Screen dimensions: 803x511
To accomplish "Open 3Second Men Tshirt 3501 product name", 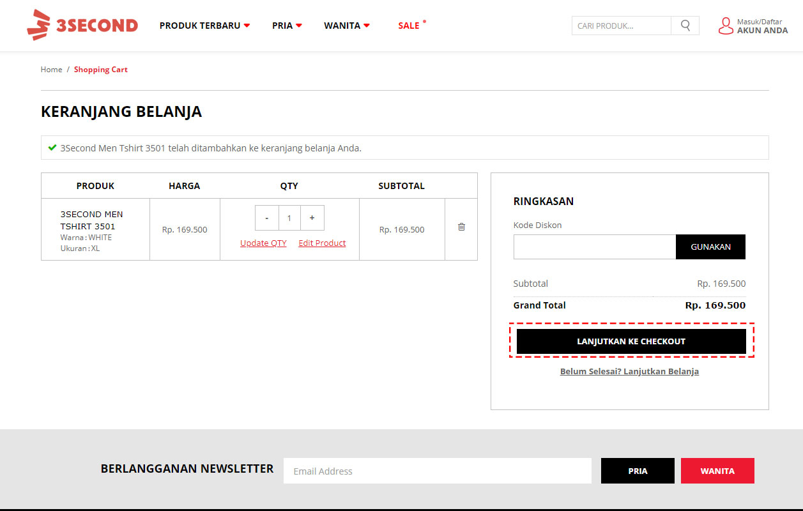I will coord(91,220).
